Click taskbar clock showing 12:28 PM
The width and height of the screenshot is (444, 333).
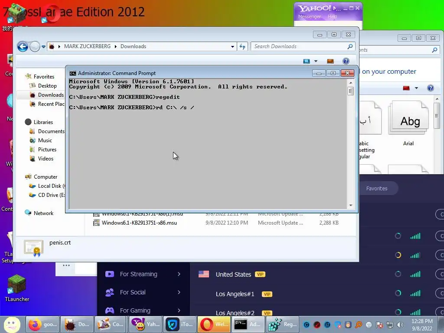tap(422, 325)
